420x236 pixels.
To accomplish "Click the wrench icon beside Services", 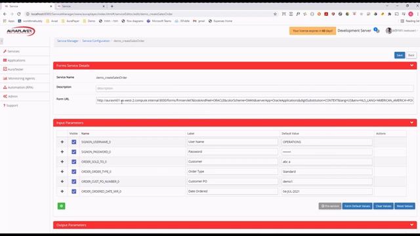I will pyautogui.click(x=5, y=51).
